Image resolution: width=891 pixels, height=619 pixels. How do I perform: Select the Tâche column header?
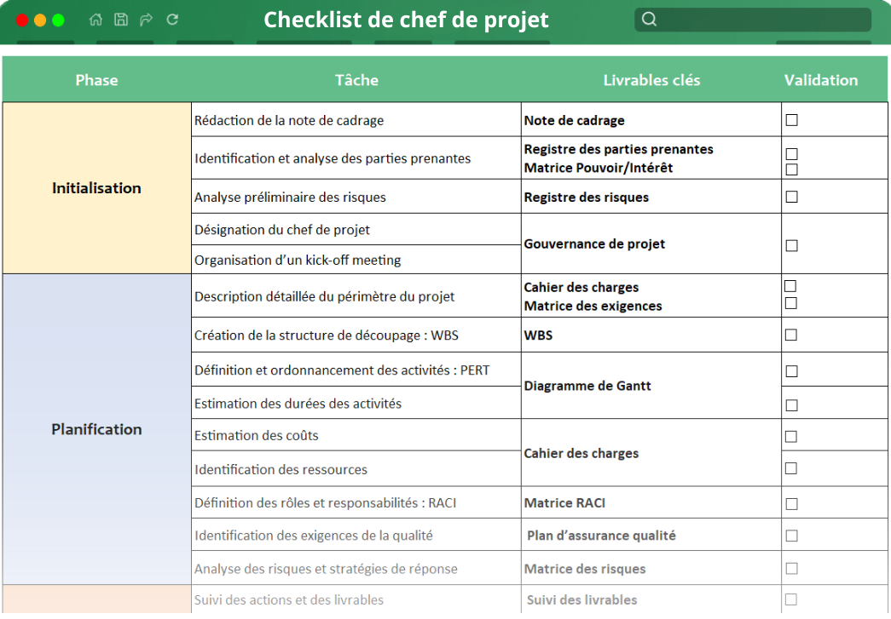click(356, 80)
